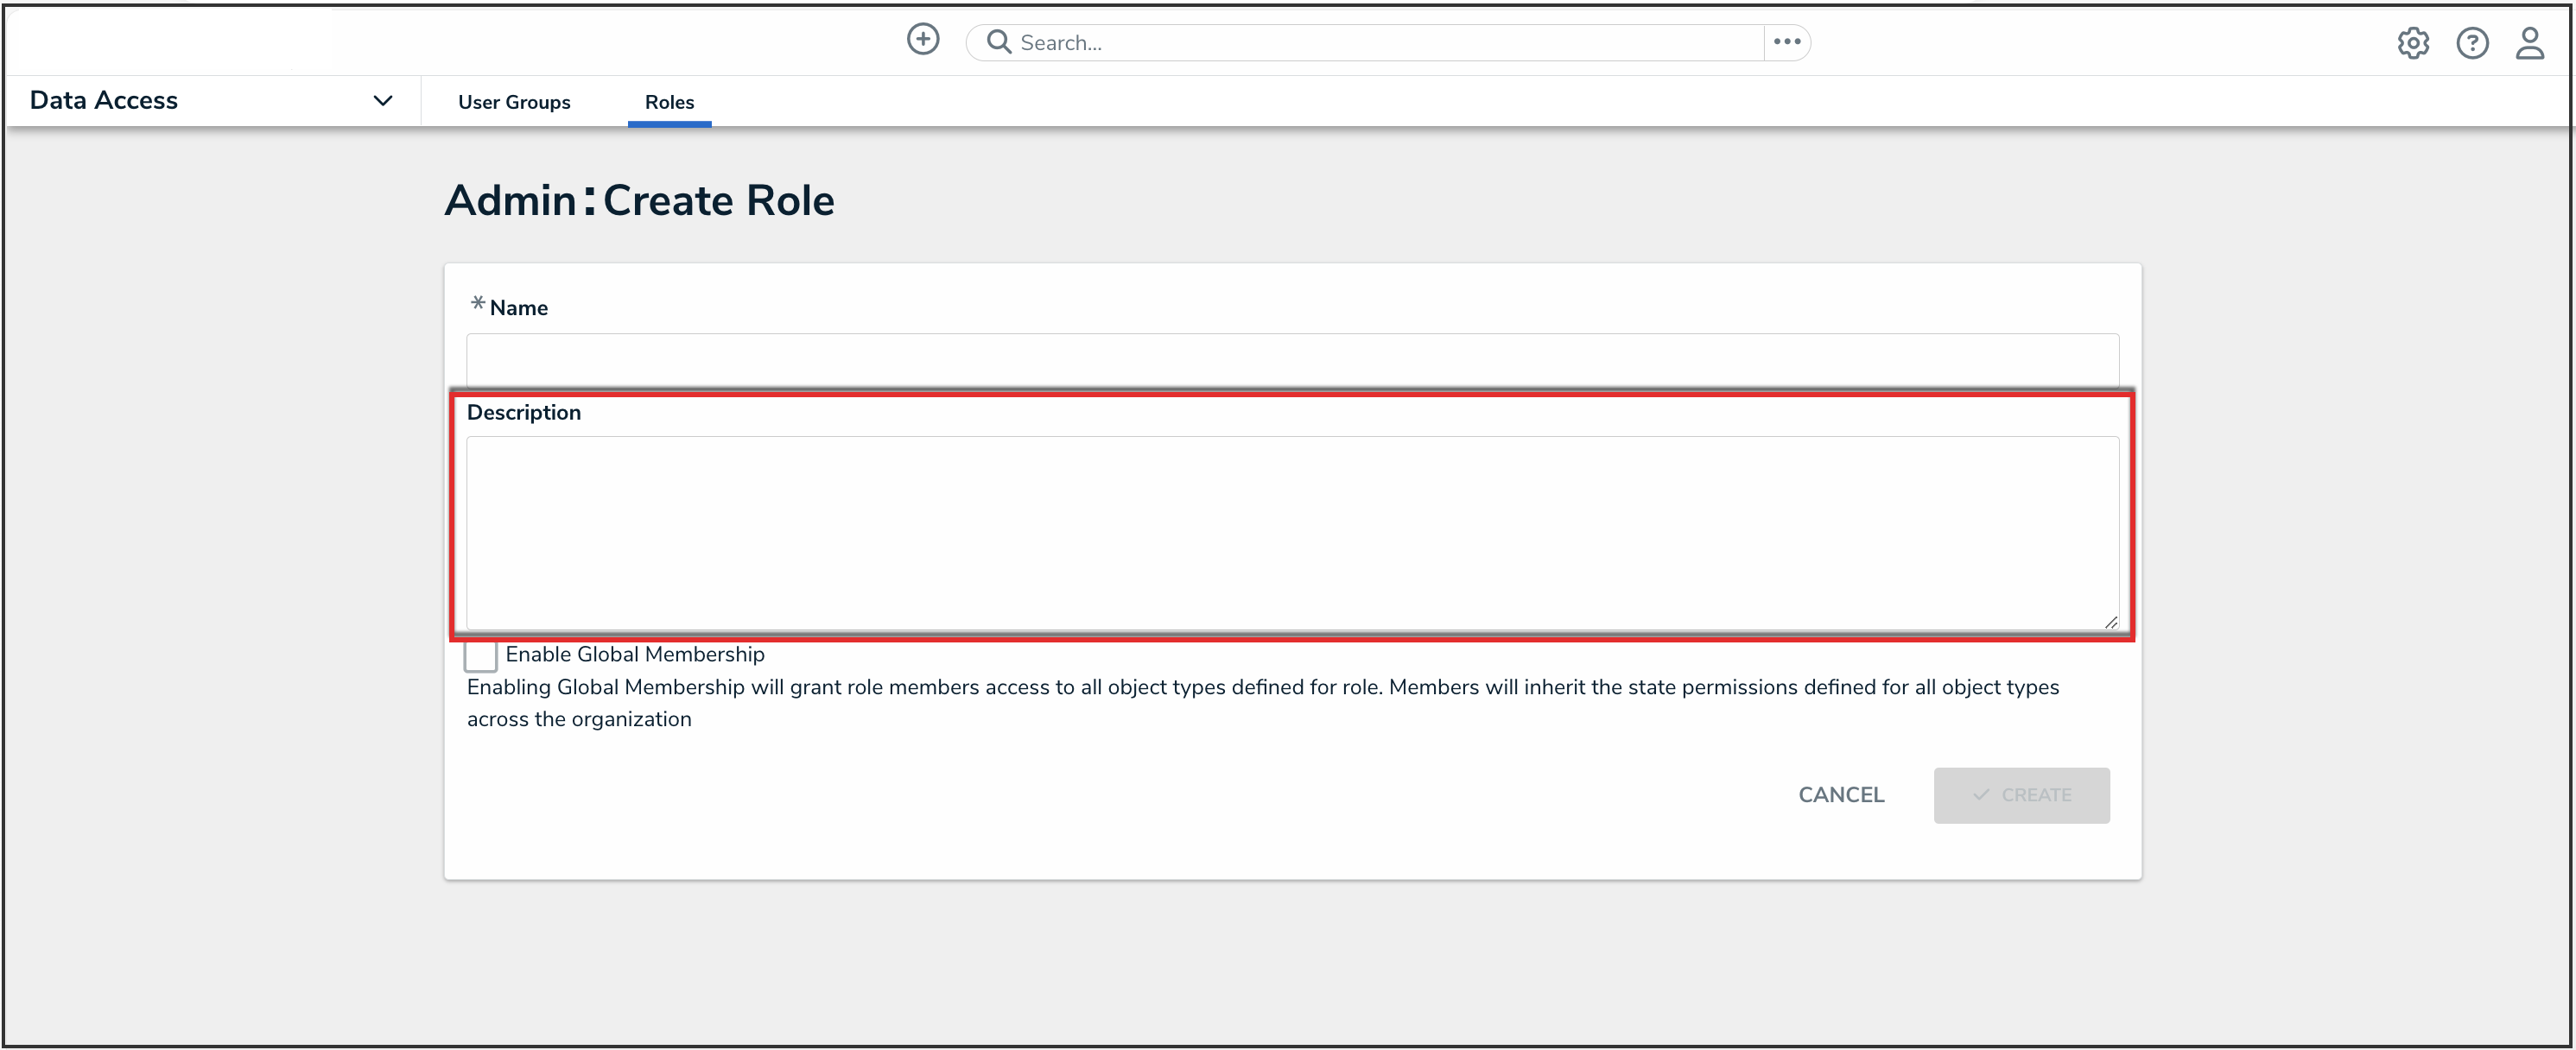Switch to the User Groups tab
Screen dimensions: 2576x1050
(514, 102)
